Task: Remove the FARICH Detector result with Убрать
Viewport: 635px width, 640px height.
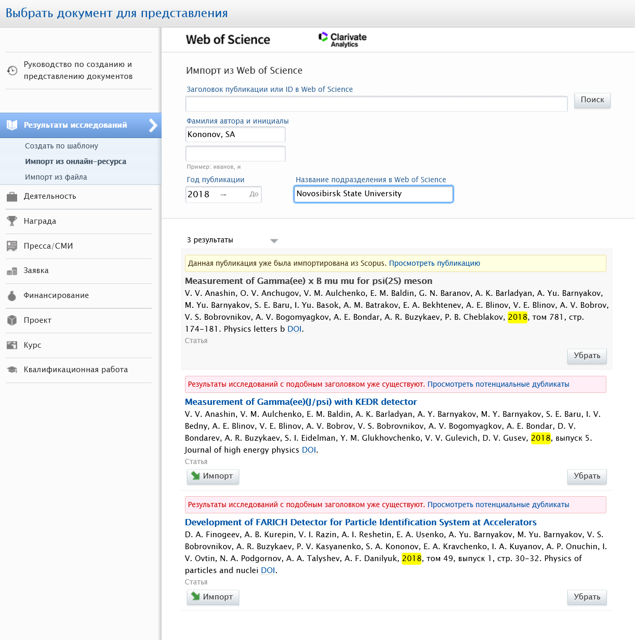Action: 587,597
